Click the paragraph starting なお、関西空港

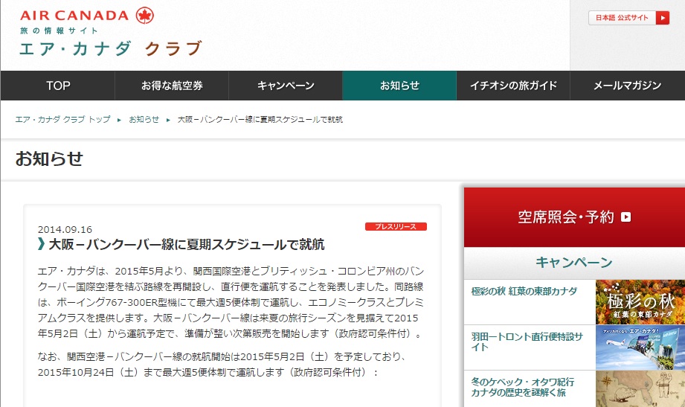point(222,365)
